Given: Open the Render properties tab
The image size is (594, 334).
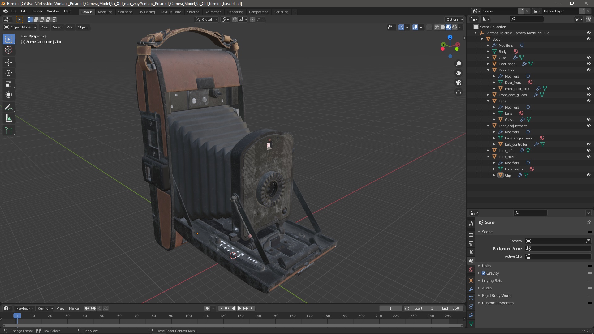Looking at the screenshot, I should (471, 235).
